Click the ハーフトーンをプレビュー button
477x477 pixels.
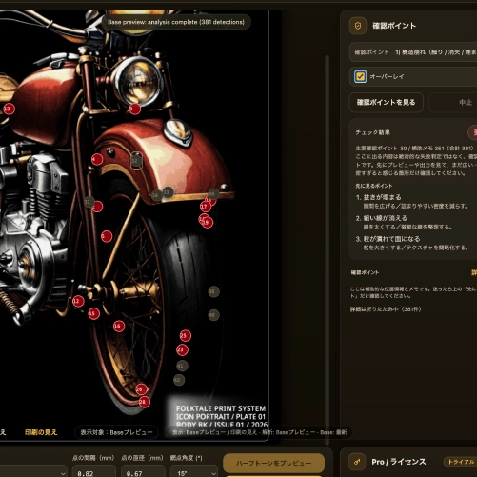click(273, 463)
